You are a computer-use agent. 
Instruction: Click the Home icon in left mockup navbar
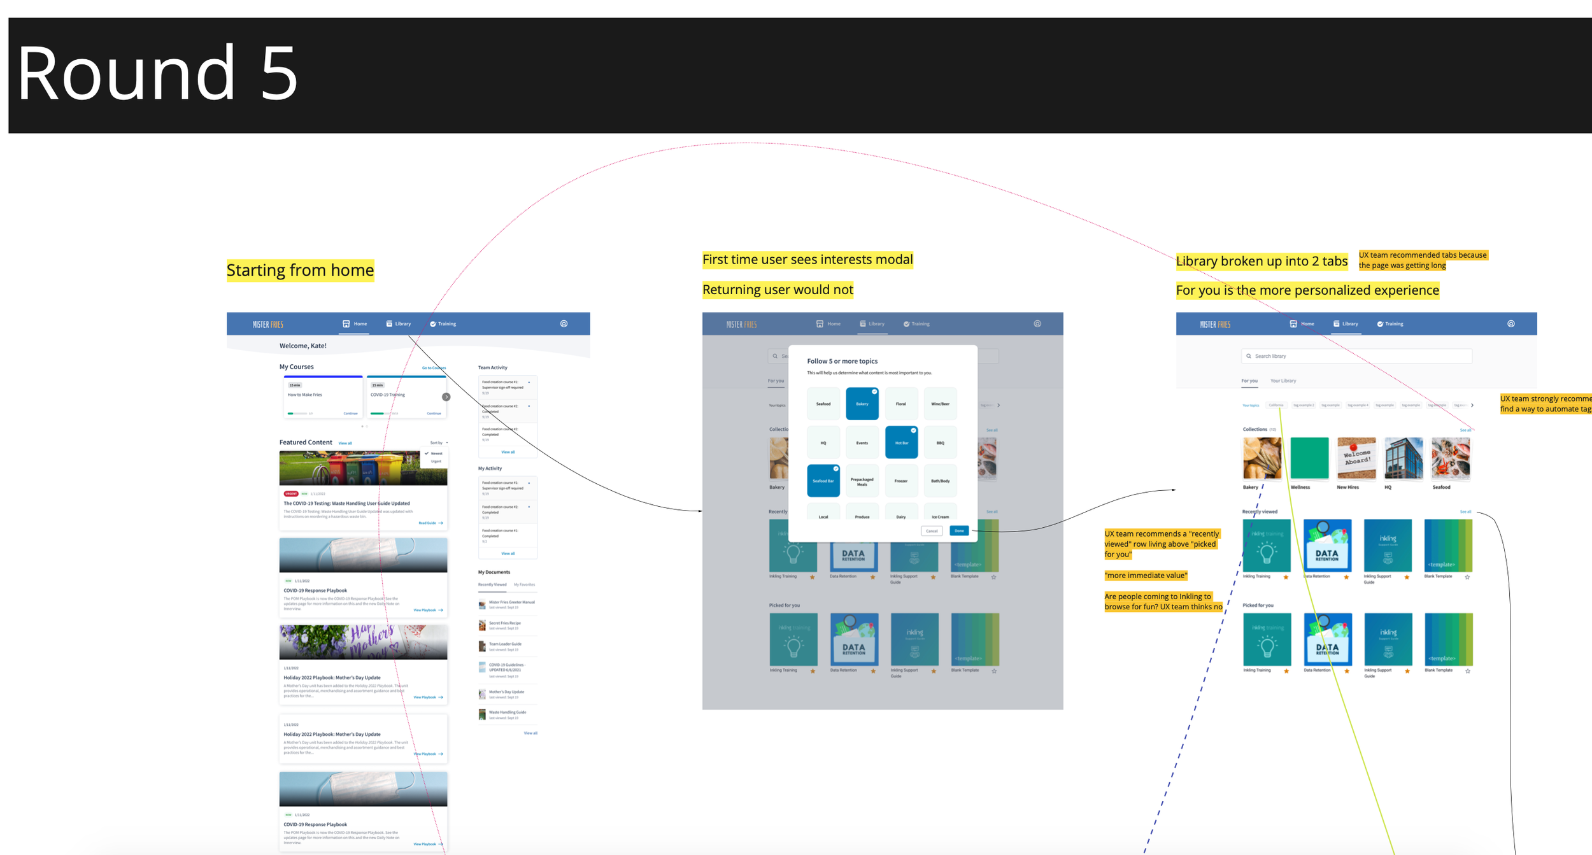pyautogui.click(x=346, y=324)
